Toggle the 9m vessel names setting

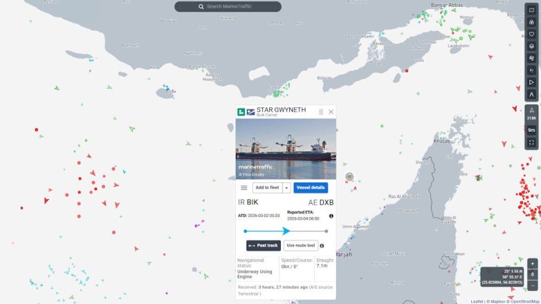click(x=531, y=130)
